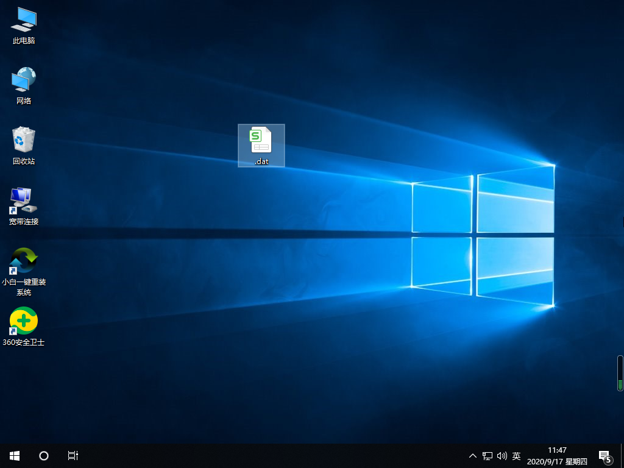Open the network status tray icon
This screenshot has height=468, width=624.
pyautogui.click(x=487, y=456)
